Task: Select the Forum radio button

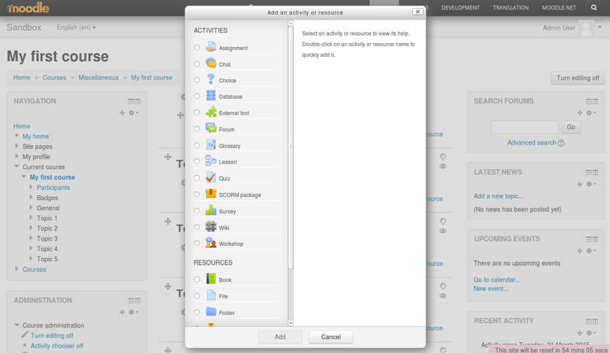Action: point(197,129)
